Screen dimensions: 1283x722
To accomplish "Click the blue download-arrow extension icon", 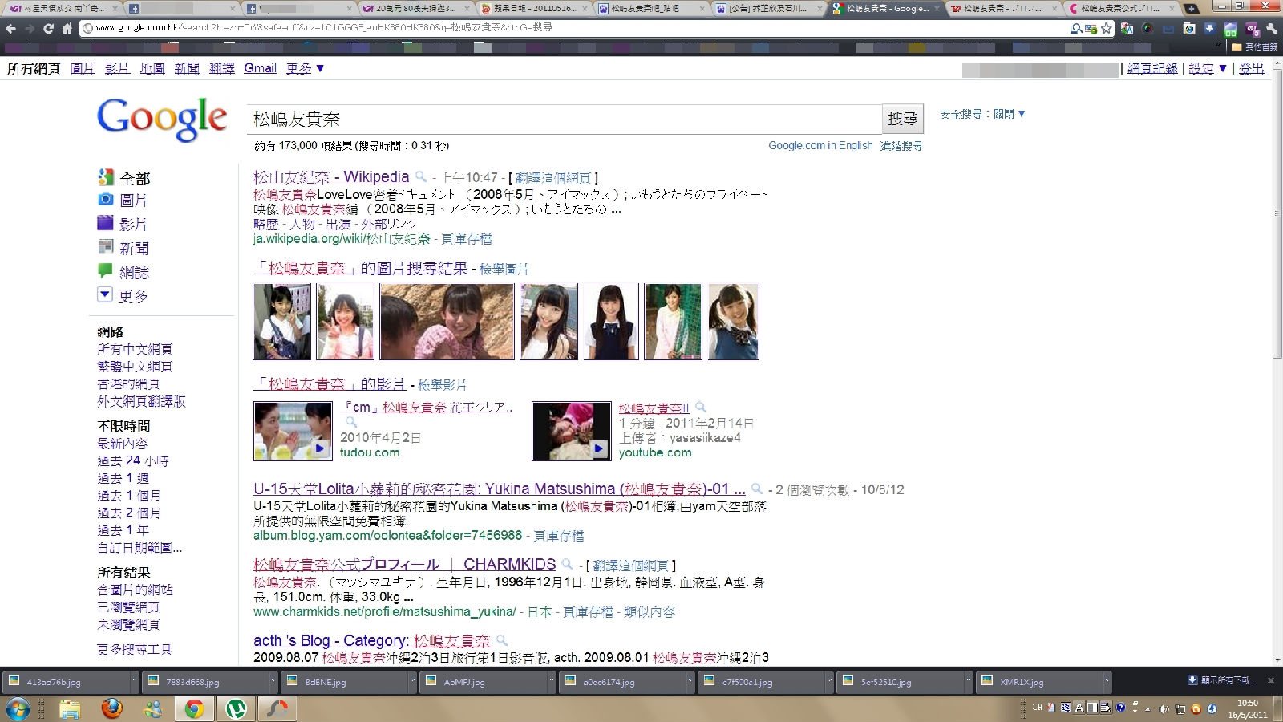I will pos(1210,29).
